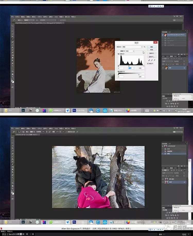Screen dimensions: 193x236
Task: Select Gradient tool in Levels-dialog Photoshop window
Action: pos(13,55)
